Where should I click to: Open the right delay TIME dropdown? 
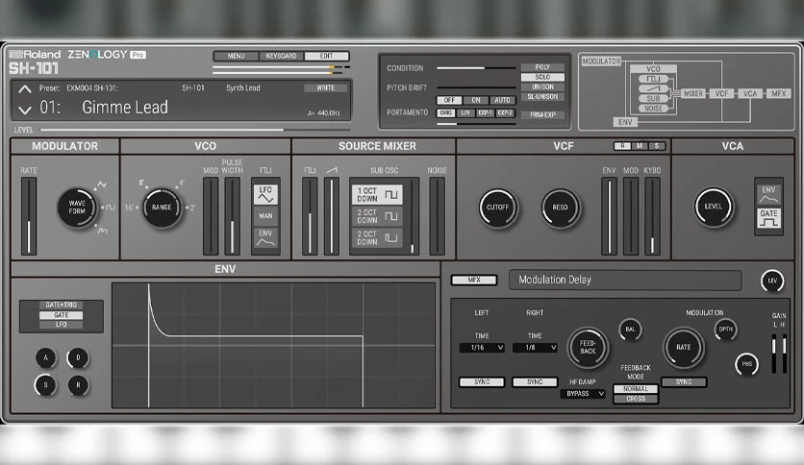(535, 347)
